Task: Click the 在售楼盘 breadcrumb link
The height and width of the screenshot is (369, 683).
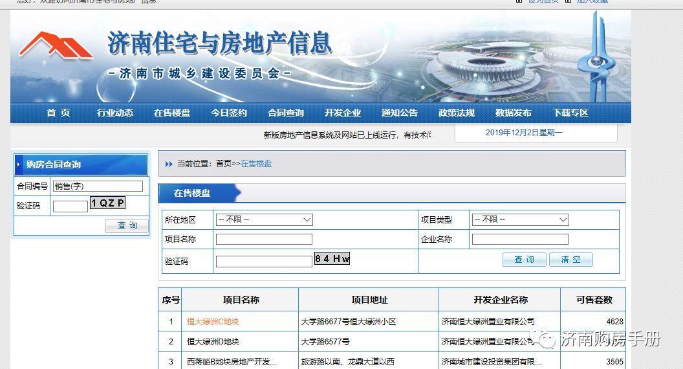Action: (256, 164)
